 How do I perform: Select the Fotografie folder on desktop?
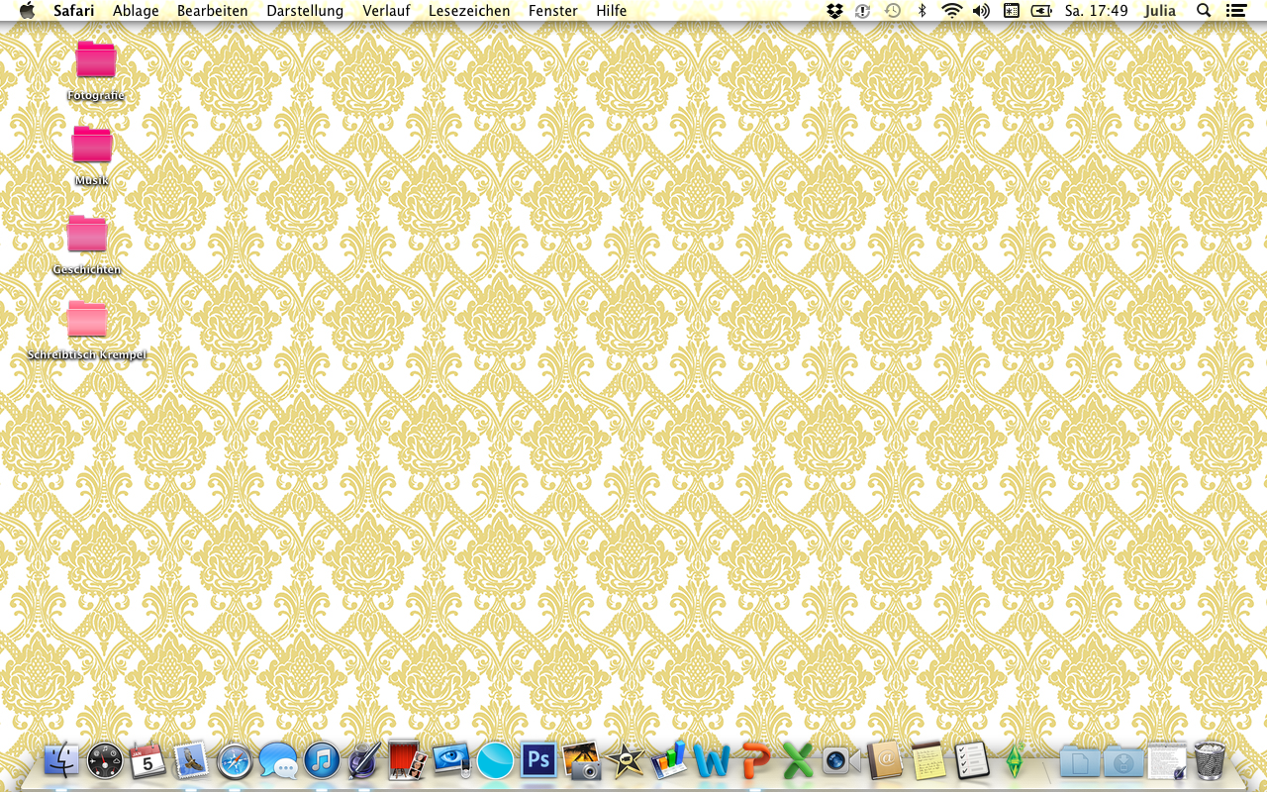coord(96,60)
